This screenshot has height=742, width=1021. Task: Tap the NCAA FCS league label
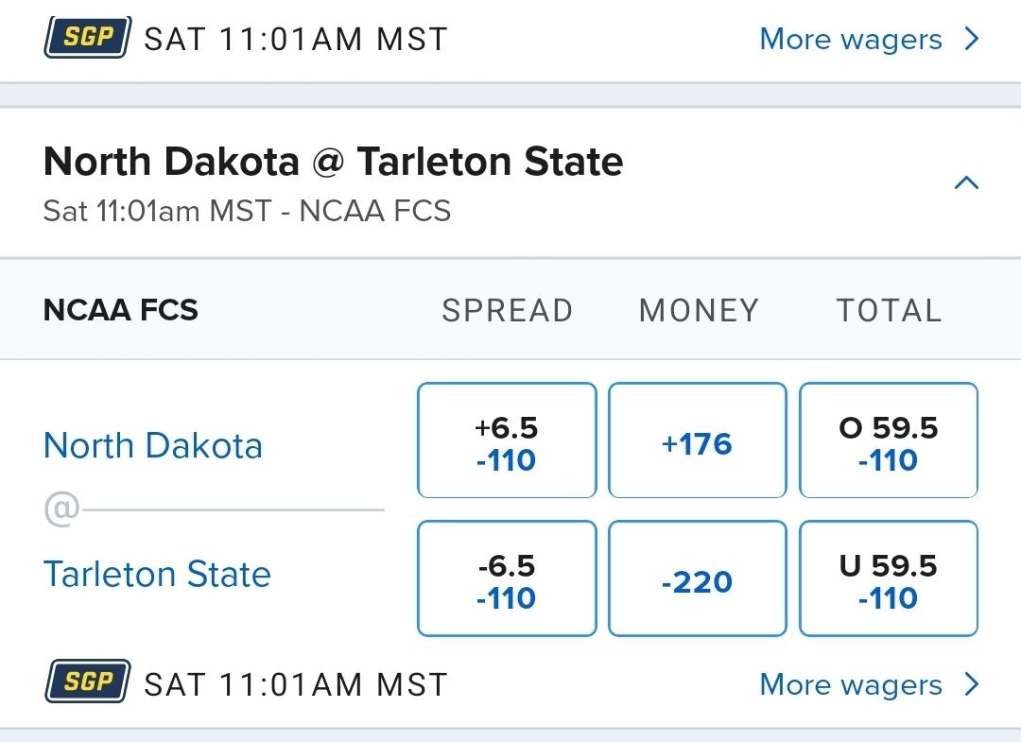coord(121,310)
